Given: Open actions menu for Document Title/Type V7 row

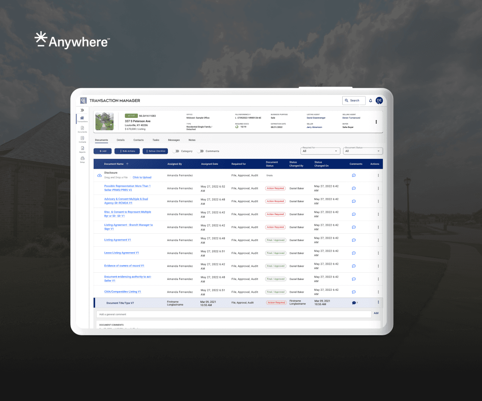Looking at the screenshot, I should pos(378,302).
